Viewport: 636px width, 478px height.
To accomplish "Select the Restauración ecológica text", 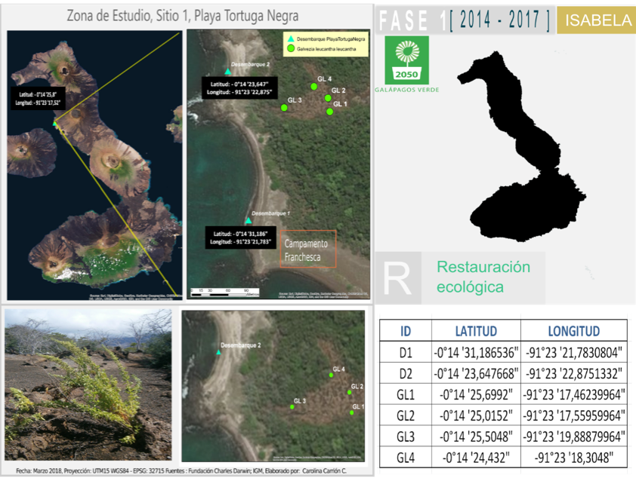I will tap(483, 277).
